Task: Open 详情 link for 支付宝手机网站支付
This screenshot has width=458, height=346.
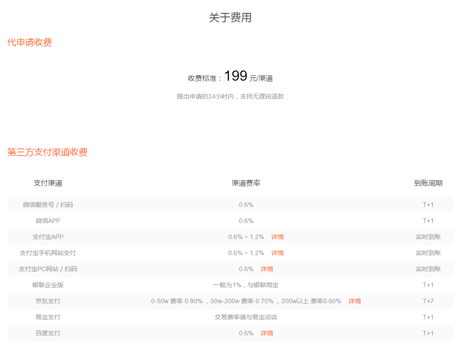Action: click(x=276, y=253)
